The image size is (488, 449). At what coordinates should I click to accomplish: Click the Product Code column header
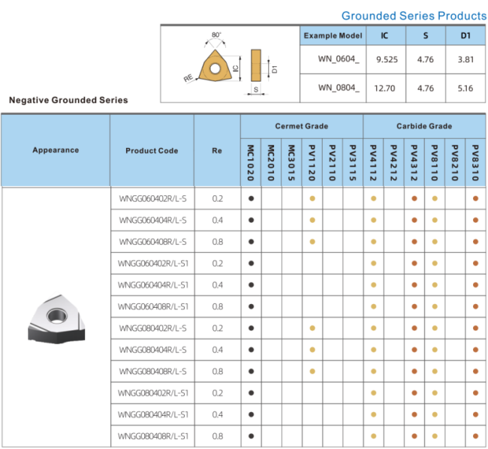click(152, 151)
